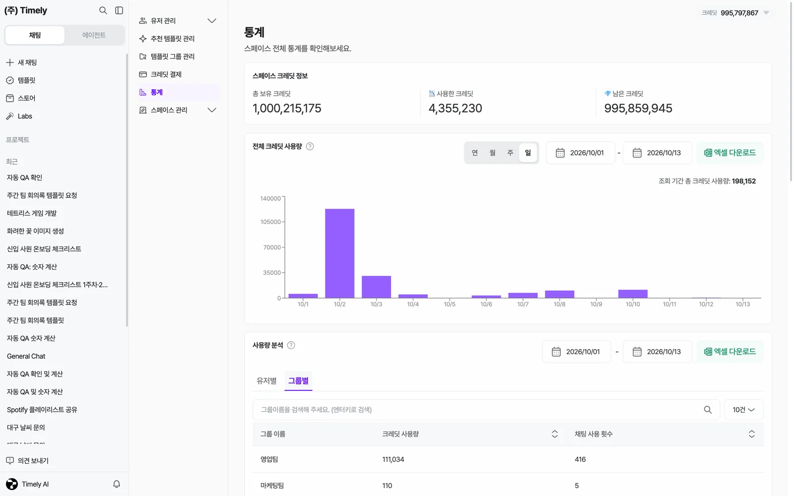Switch chart period to 주
The height and width of the screenshot is (496, 794).
[510, 153]
